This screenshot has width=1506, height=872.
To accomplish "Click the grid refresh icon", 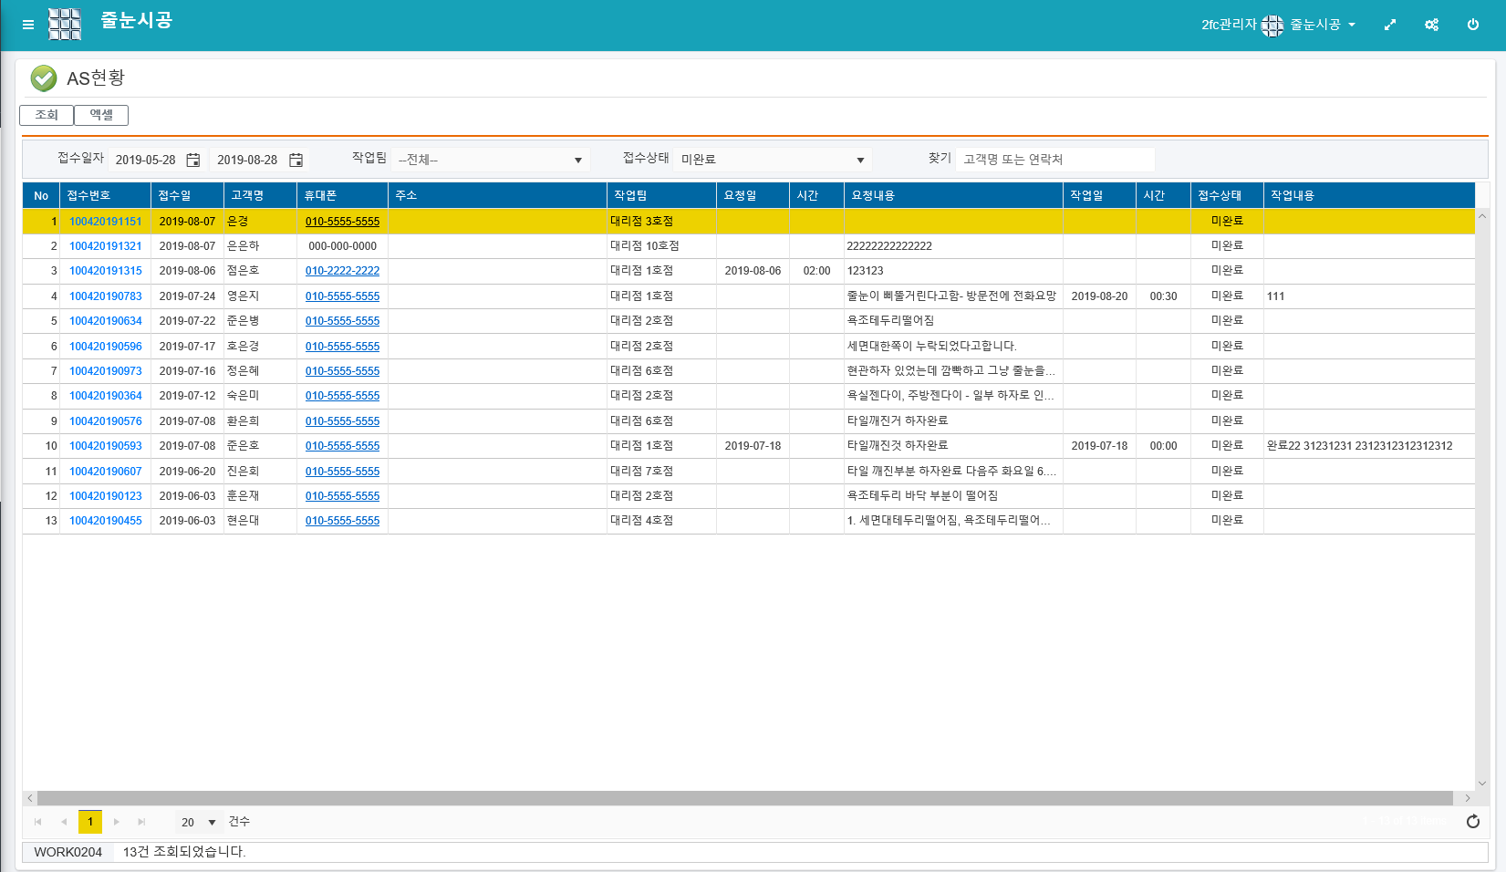I will [1472, 822].
